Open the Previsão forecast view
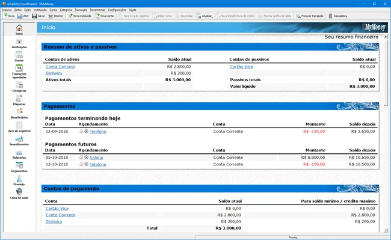The image size is (391, 240). [19, 180]
